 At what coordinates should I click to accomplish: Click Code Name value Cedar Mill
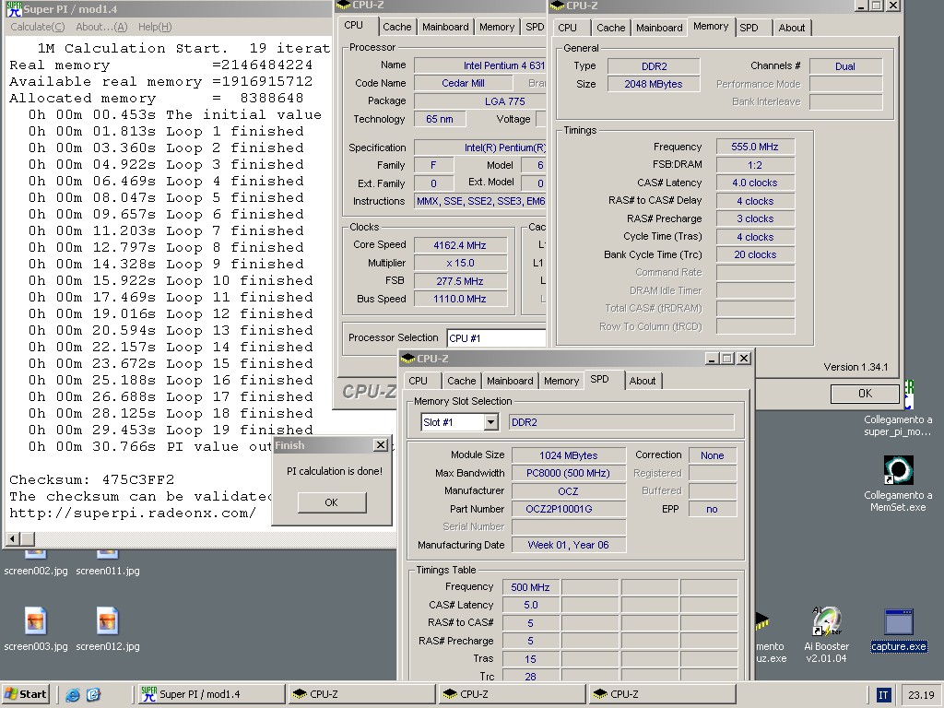463,83
